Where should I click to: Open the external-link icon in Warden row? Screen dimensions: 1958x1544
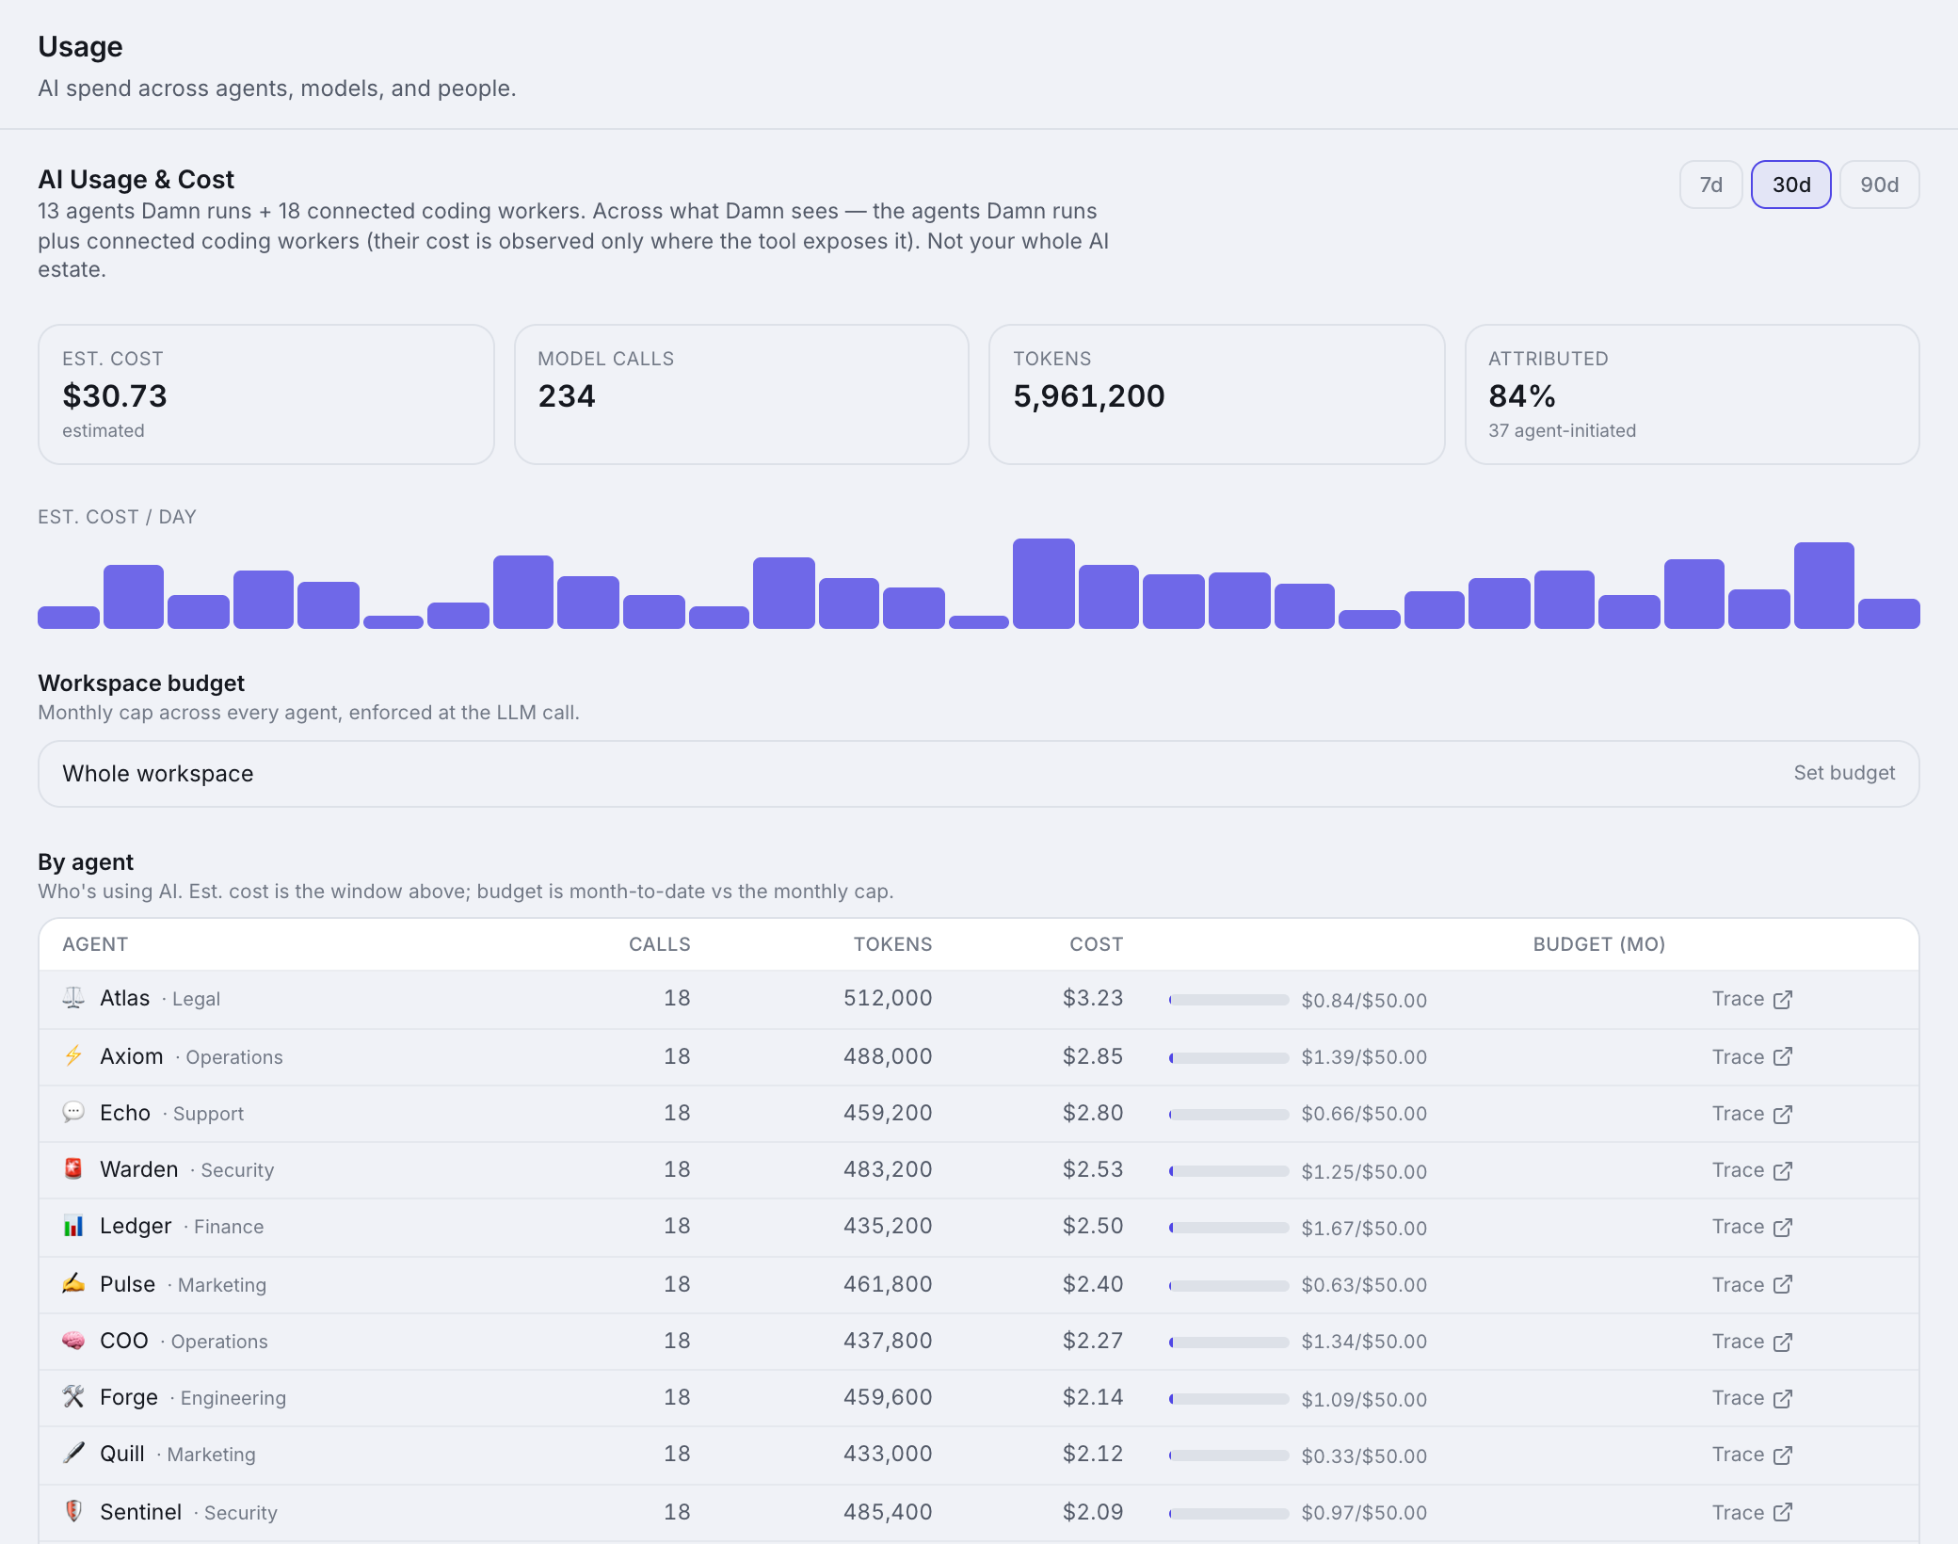(x=1783, y=1171)
